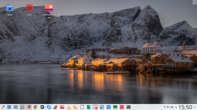Launch VLC media player from the panel
This screenshot has width=197, height=110.
pos(69,107)
